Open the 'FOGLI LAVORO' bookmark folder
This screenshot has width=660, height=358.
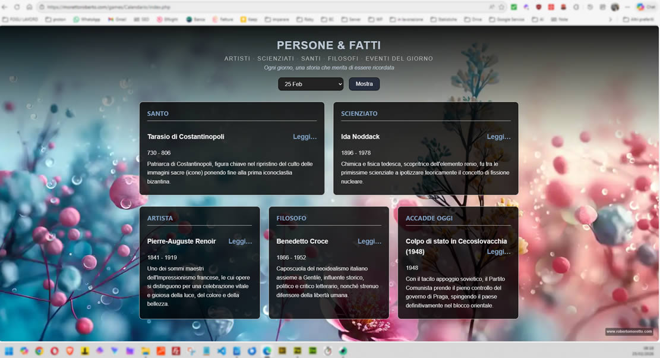pos(20,20)
